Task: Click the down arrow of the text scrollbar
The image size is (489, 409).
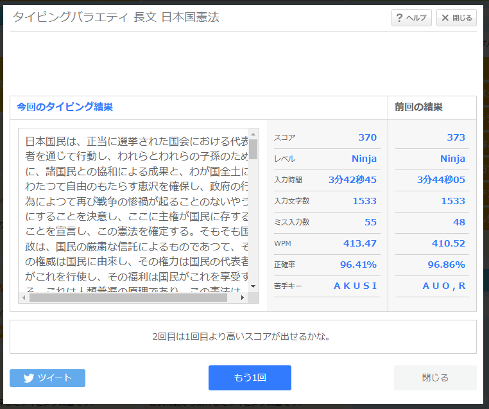Action: pos(253,286)
